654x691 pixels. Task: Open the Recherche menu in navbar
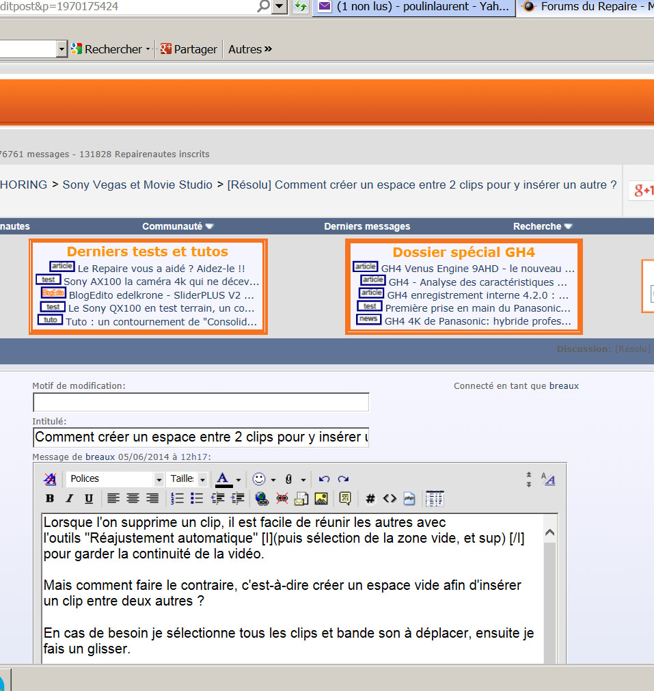tap(543, 226)
